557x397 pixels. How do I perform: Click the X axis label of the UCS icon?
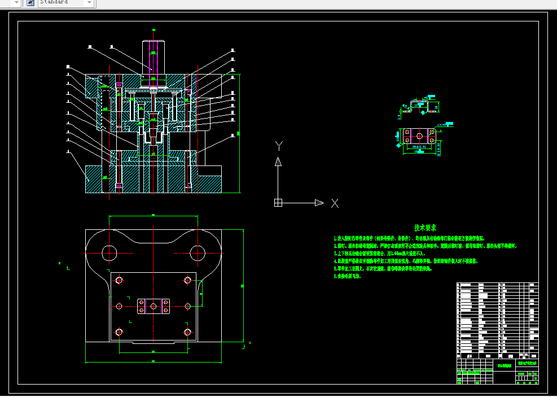pyautogui.click(x=335, y=203)
